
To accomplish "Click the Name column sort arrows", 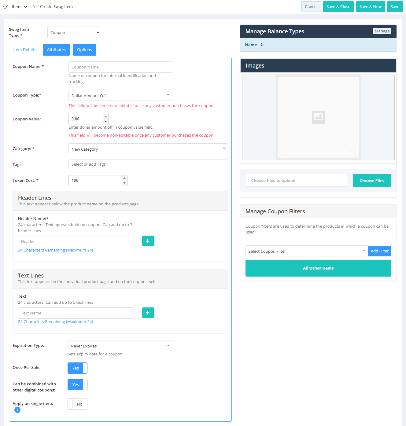I will [261, 45].
